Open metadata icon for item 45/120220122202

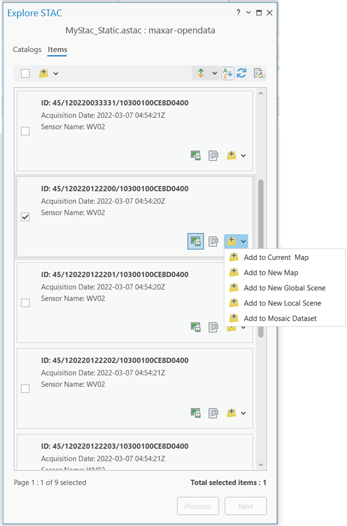coord(213,413)
